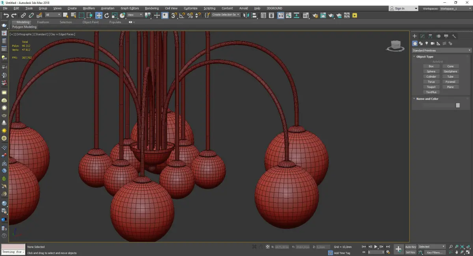Click the Rotate tool icon
473x256 pixels.
point(106,15)
